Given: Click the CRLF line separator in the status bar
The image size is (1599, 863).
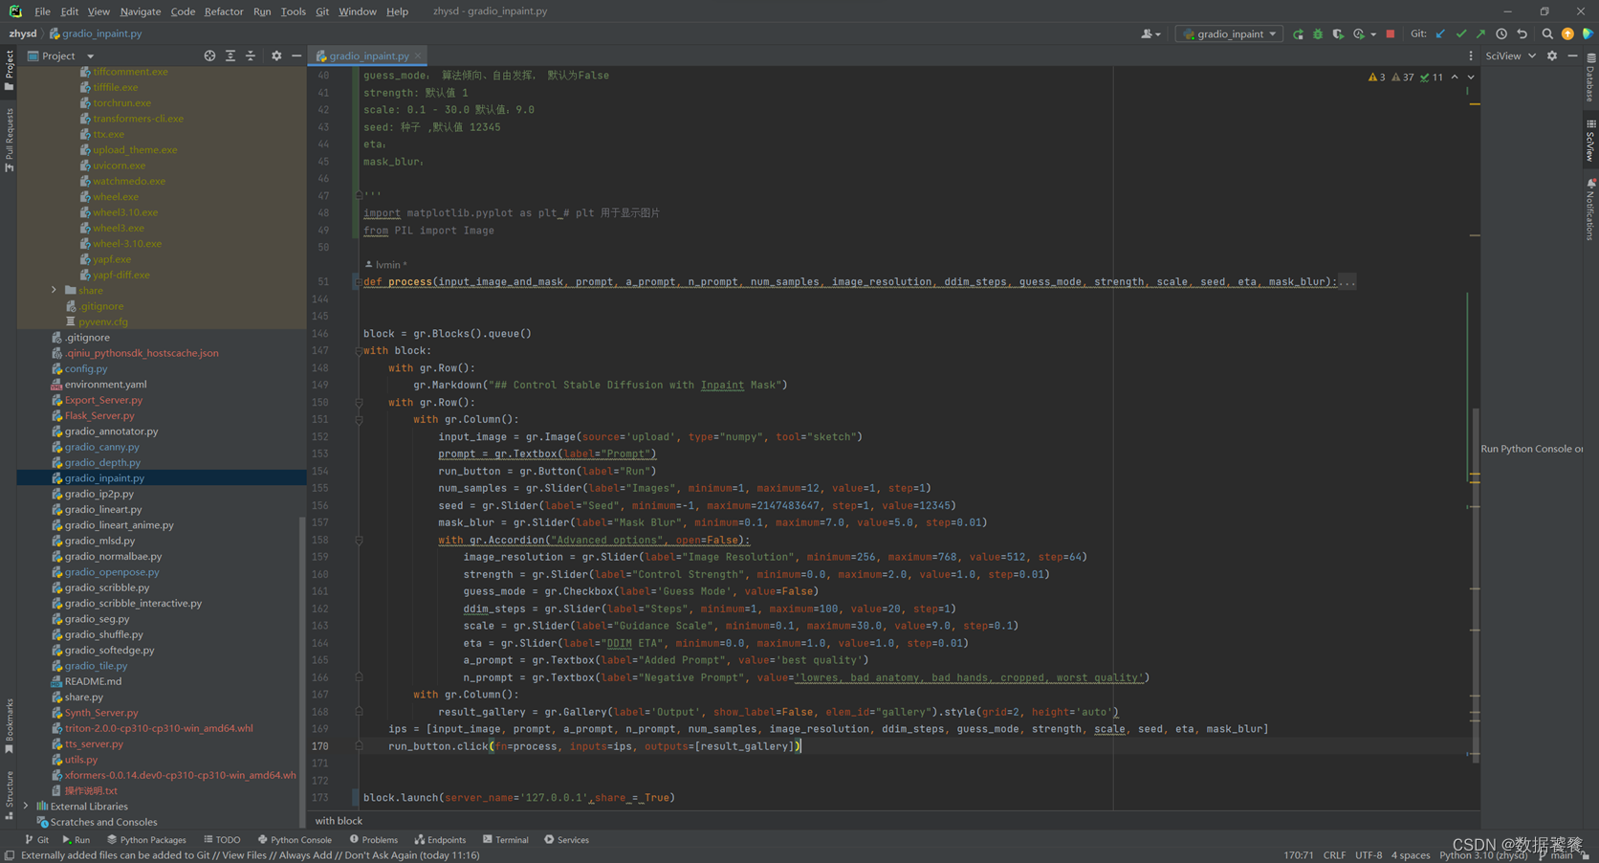Looking at the screenshot, I should point(1334,855).
